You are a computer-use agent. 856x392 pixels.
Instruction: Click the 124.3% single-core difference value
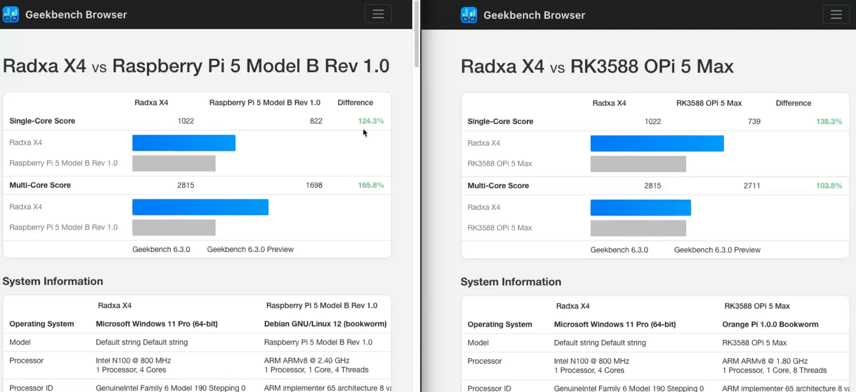coord(371,121)
